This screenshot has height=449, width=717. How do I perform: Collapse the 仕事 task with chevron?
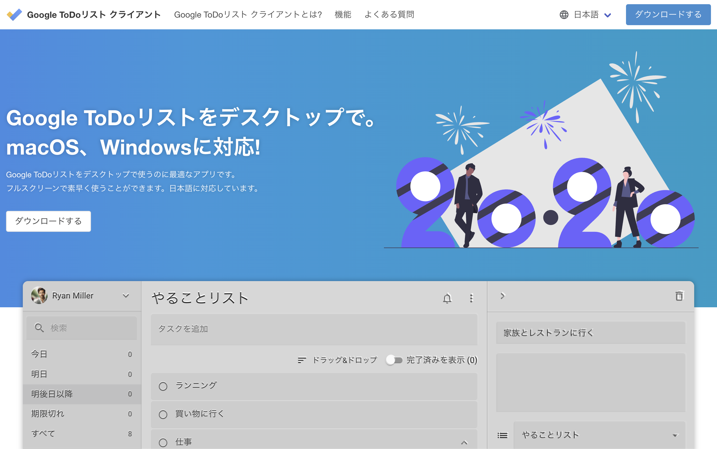[x=464, y=442]
